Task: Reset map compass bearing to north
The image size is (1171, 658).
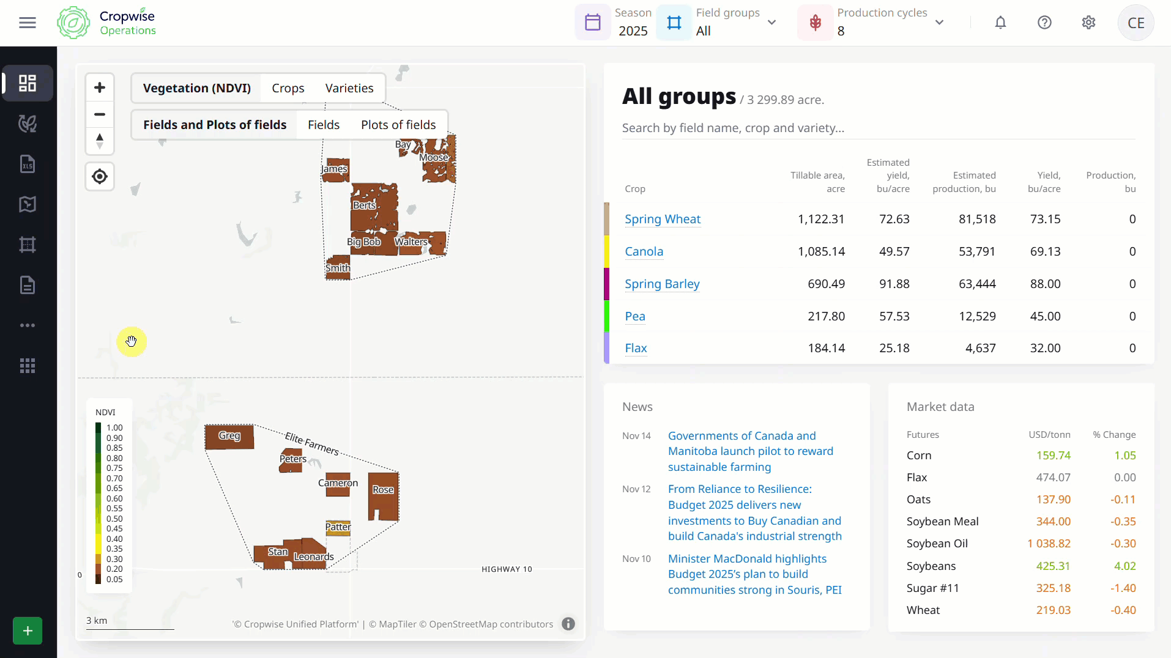Action: coord(100,141)
